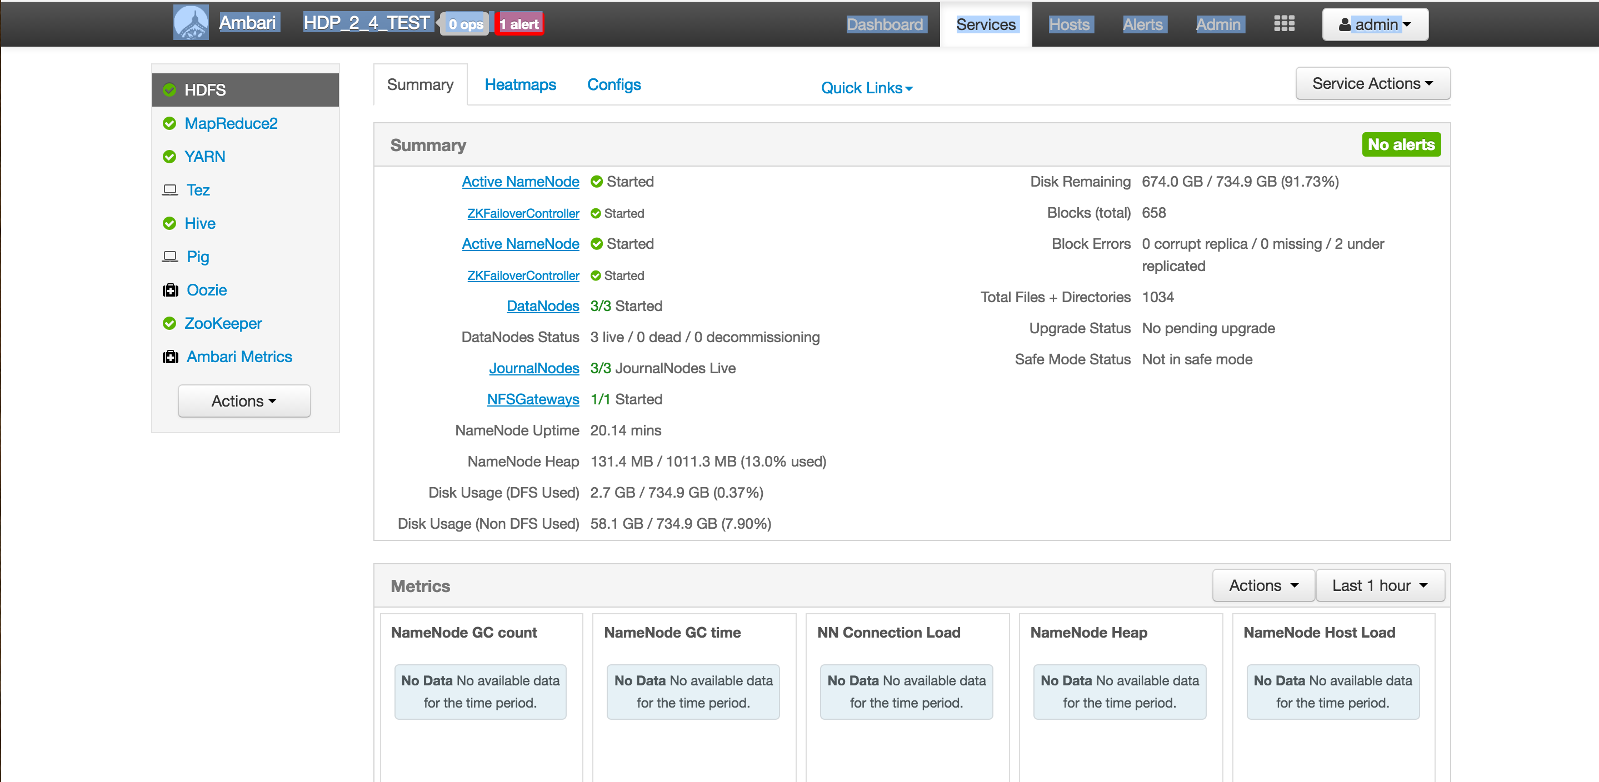
Task: Navigate to the Hosts section
Action: (x=1070, y=24)
